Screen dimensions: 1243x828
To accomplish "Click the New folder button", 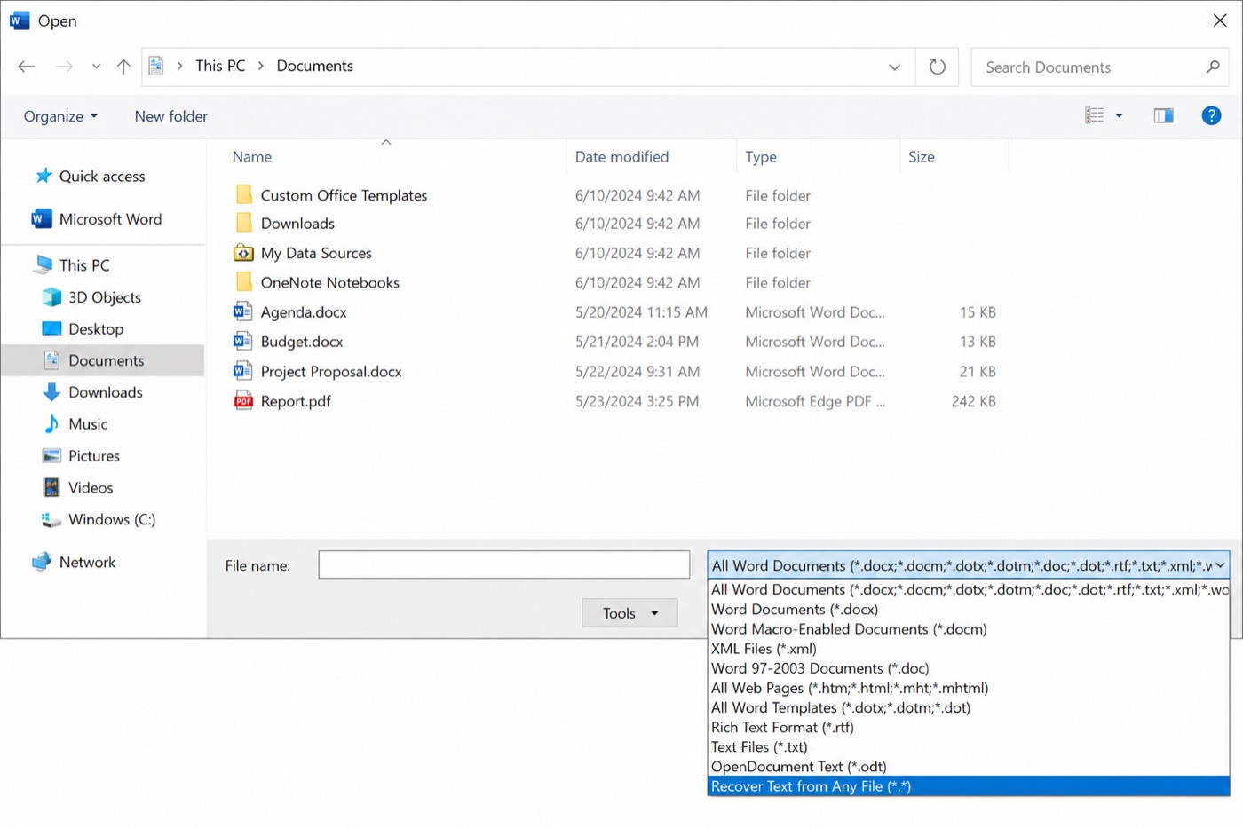I will 170,116.
